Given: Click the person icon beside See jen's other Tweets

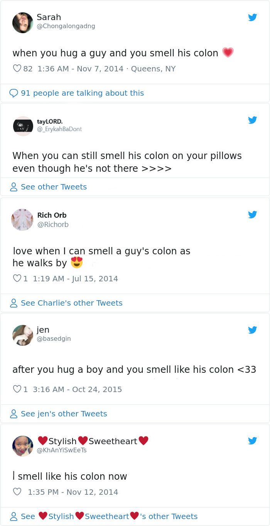Looking at the screenshot, I should (x=14, y=414).
